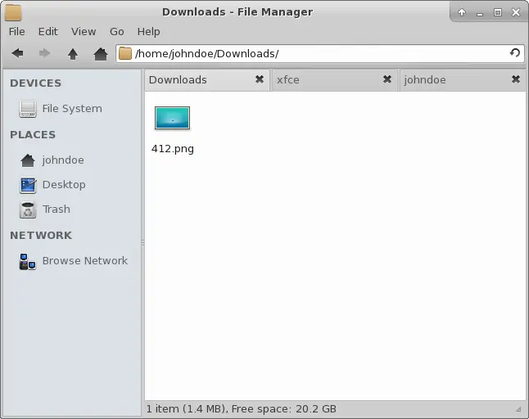The image size is (529, 419).
Task: Reload the current folder using refresh icon
Action: point(515,53)
